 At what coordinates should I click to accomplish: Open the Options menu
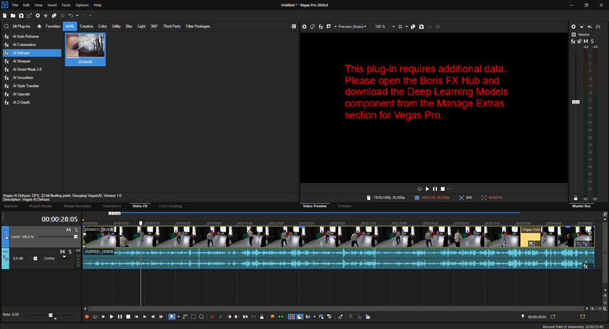point(82,5)
